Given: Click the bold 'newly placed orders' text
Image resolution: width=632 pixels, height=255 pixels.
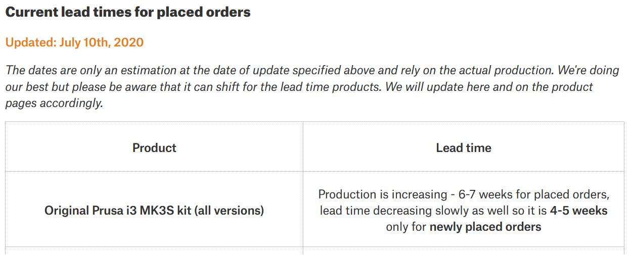Looking at the screenshot, I should pos(485,227).
